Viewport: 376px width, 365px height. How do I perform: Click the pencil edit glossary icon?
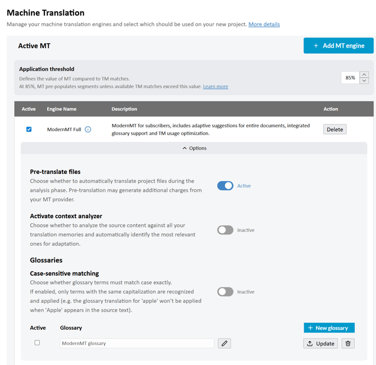tap(224, 343)
